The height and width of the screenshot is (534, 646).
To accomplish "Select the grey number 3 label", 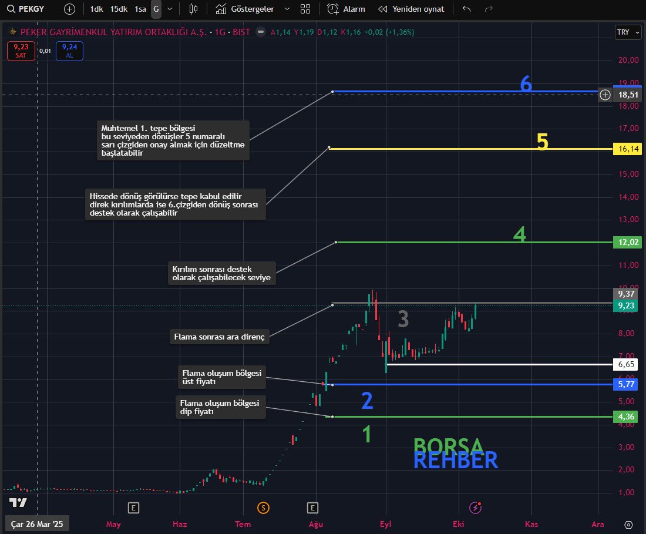I will pos(403,319).
